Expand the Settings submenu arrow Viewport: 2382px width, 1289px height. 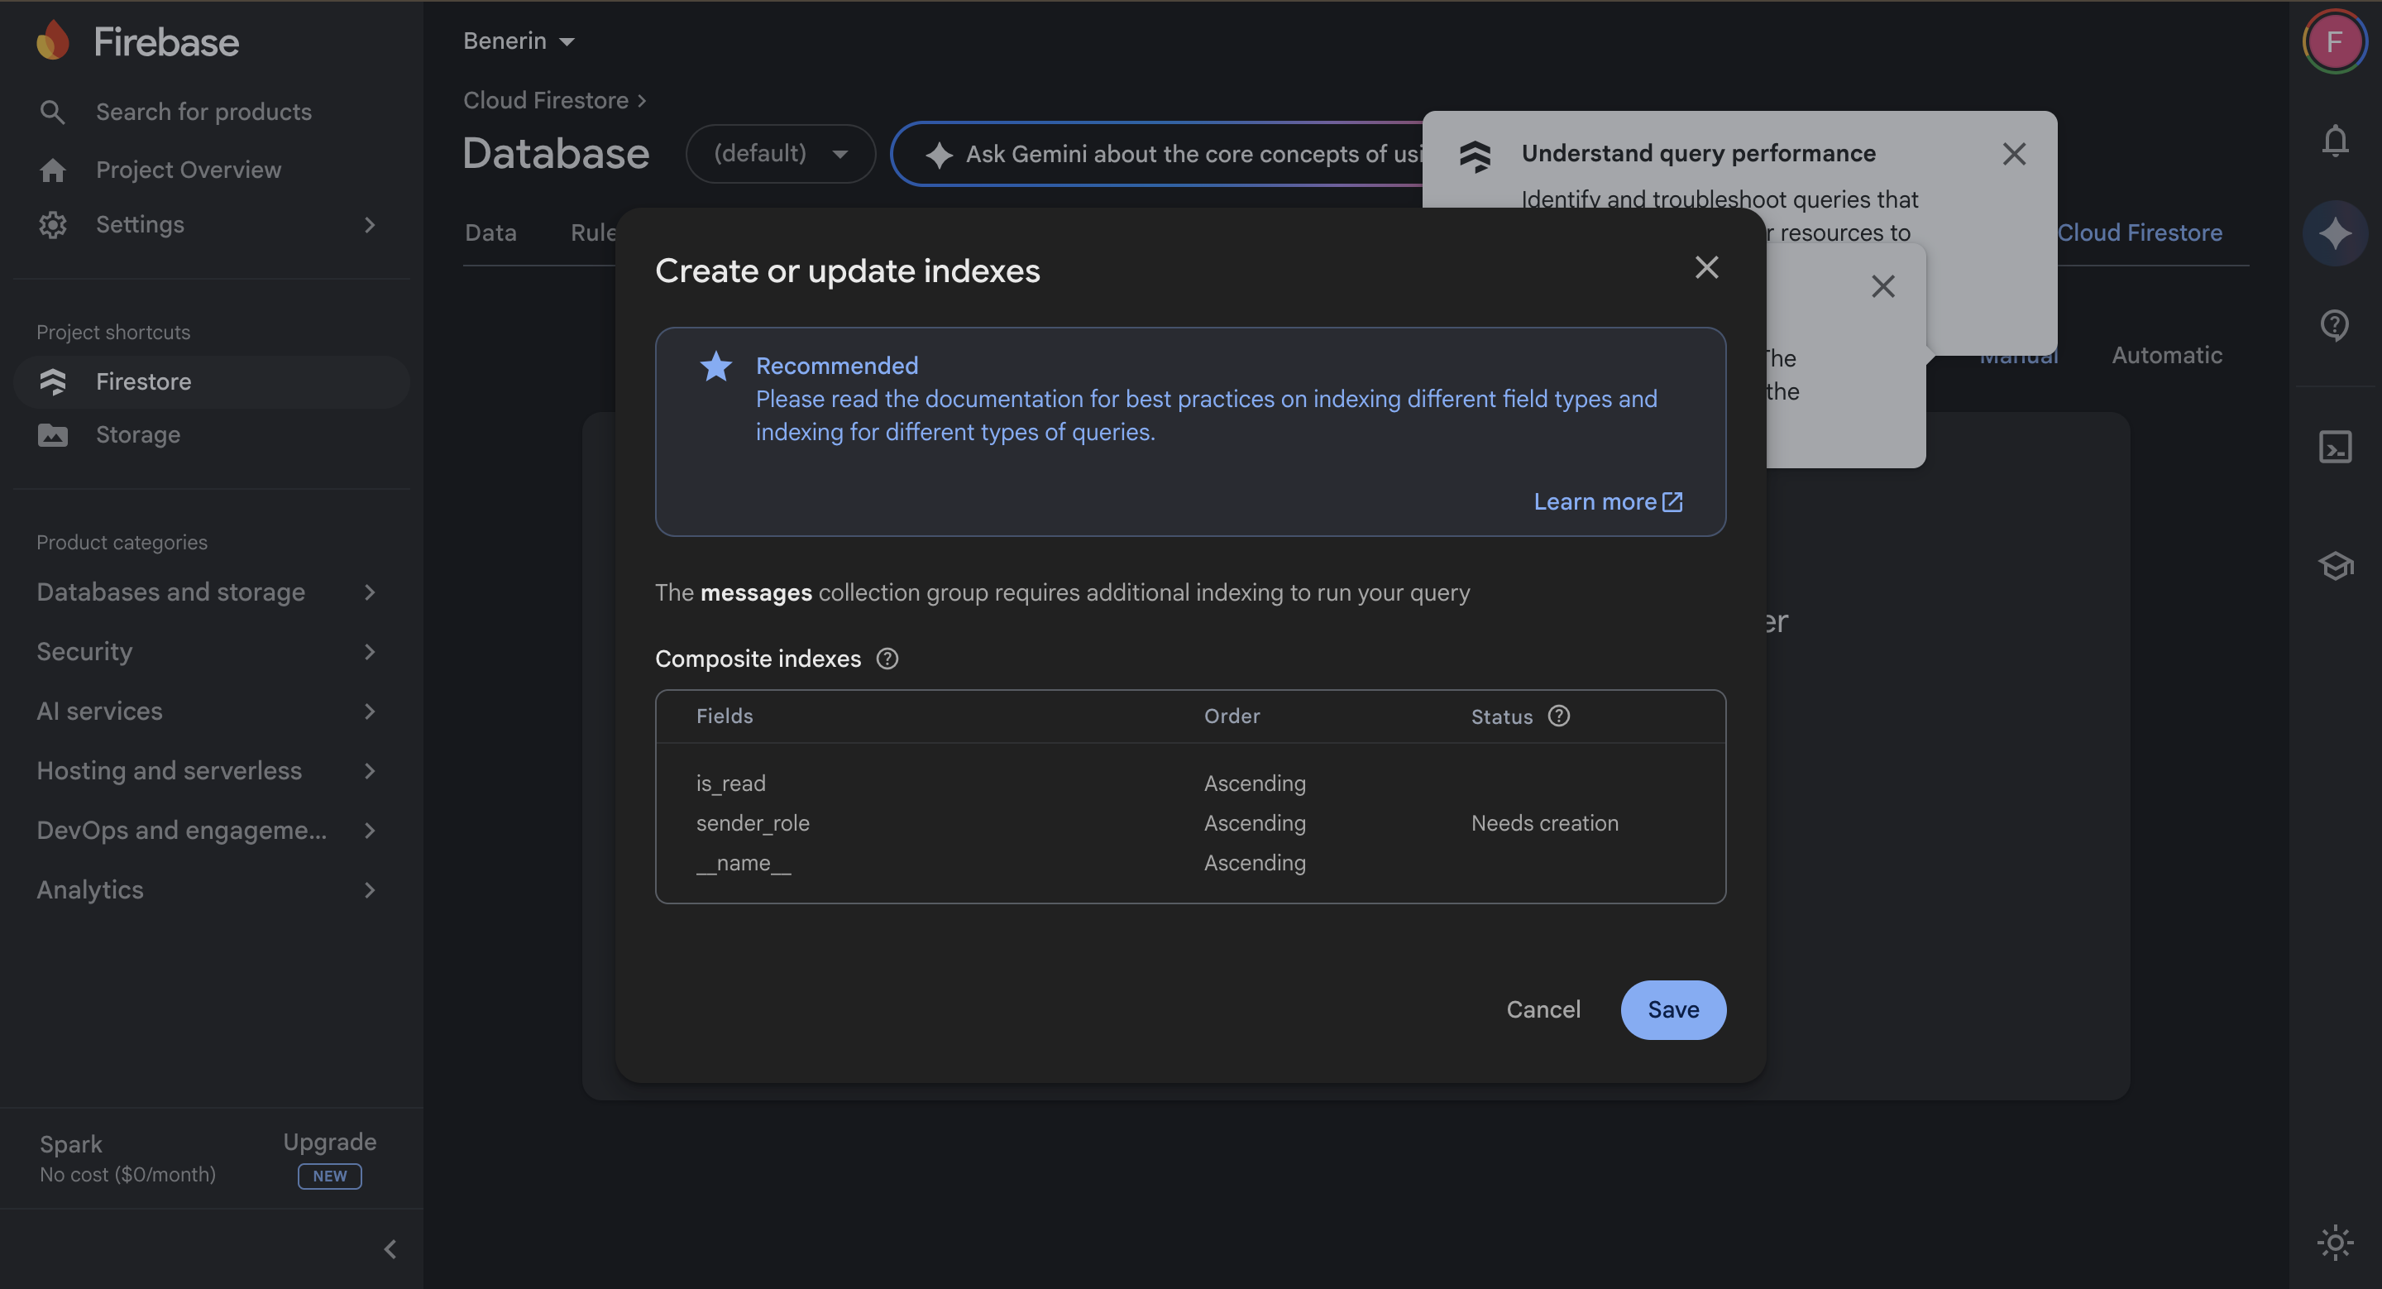pos(370,225)
